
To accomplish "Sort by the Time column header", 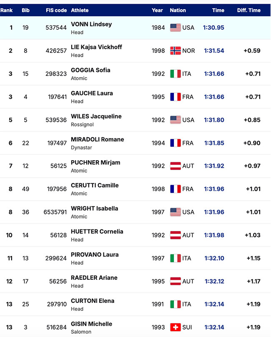I will 218,10.
